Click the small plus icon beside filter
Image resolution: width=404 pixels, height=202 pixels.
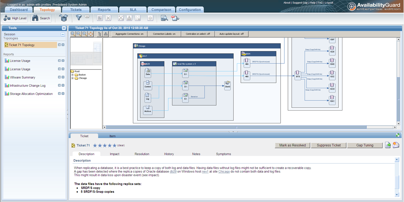point(87,16)
